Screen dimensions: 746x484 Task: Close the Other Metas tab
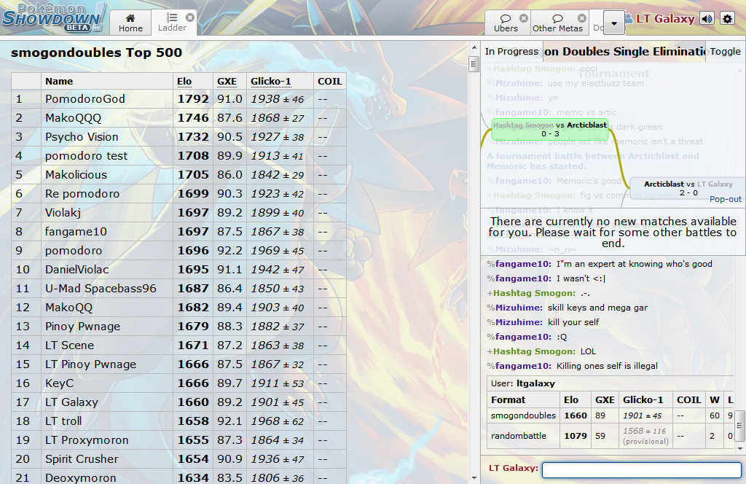582,17
